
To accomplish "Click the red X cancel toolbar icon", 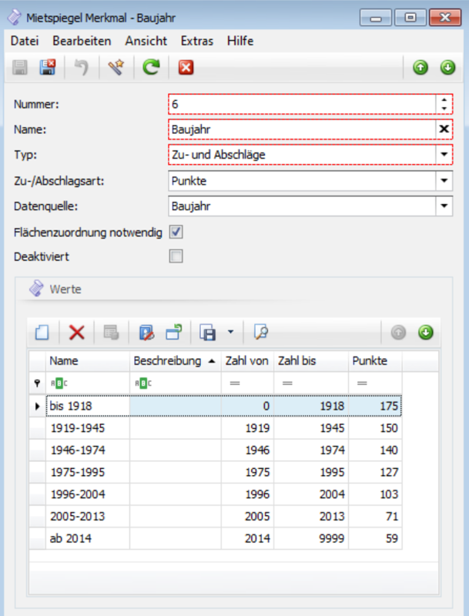I will (186, 68).
